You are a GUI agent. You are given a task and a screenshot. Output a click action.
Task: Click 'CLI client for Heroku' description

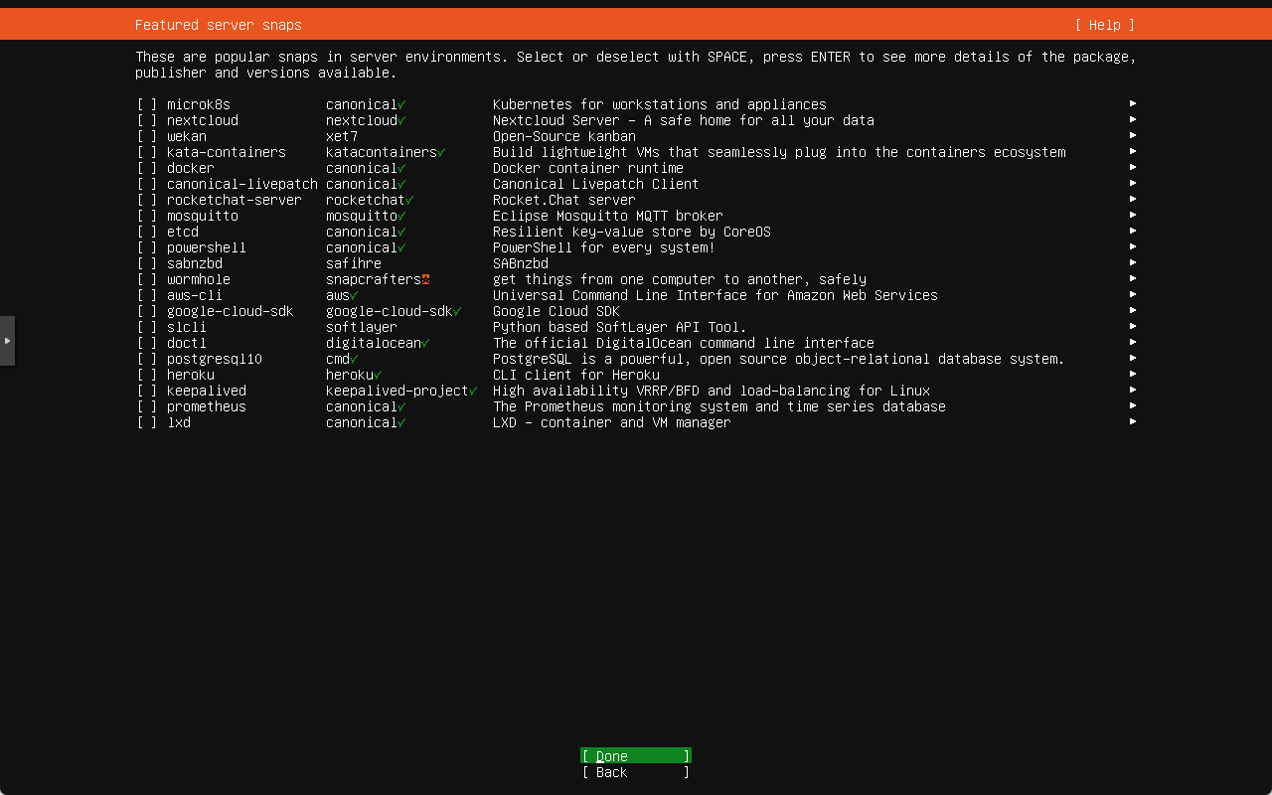576,375
